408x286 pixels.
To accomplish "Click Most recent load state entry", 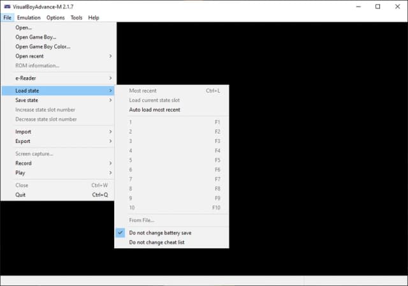I will coord(171,91).
